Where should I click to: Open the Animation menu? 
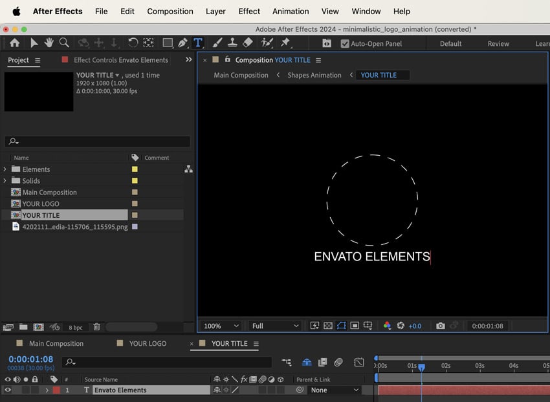click(291, 11)
